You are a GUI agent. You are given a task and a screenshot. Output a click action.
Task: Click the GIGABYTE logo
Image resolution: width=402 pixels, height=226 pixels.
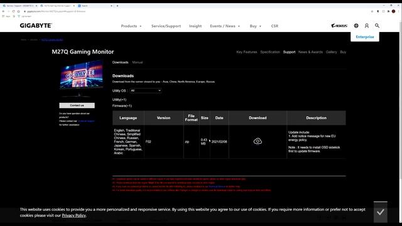[x=36, y=26]
